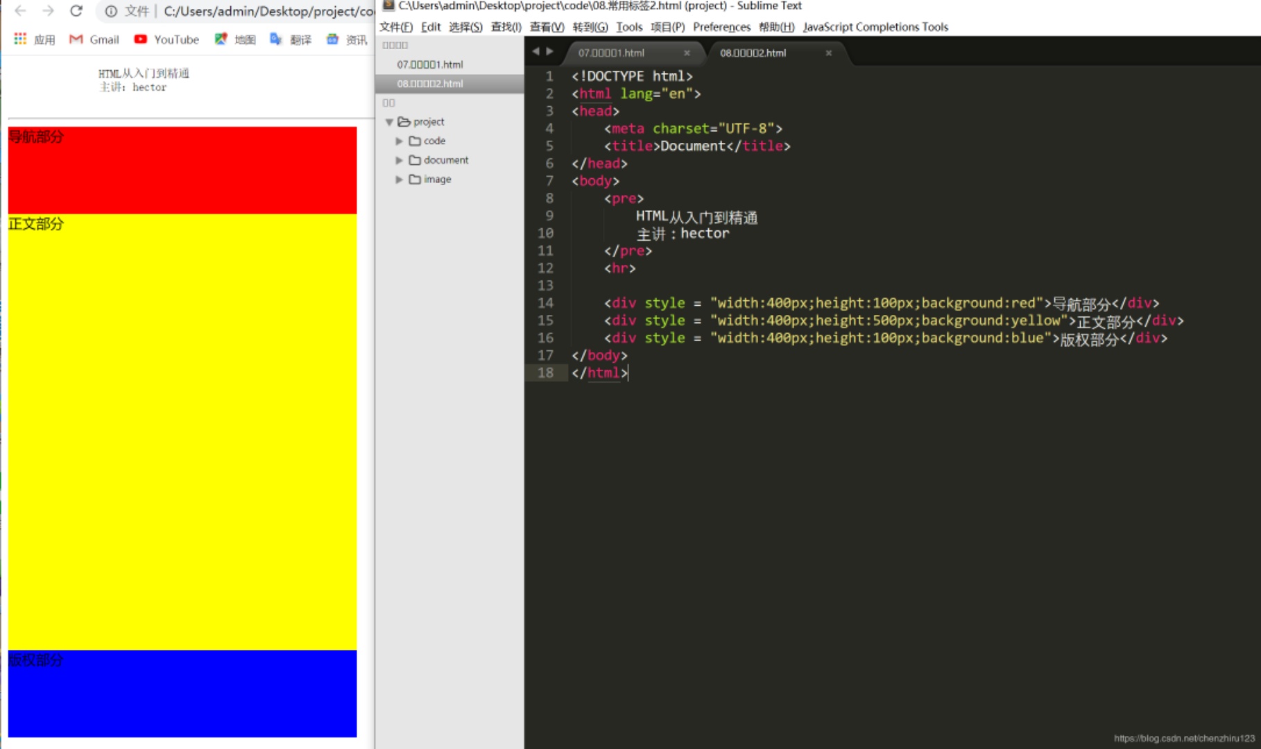Click the browser back arrow
This screenshot has width=1261, height=749.
(20, 11)
